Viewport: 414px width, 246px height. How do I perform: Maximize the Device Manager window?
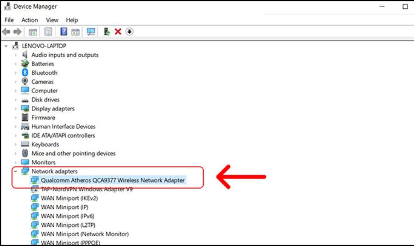405,6
